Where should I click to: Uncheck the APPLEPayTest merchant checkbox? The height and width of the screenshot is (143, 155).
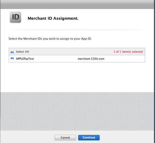tap(12, 58)
